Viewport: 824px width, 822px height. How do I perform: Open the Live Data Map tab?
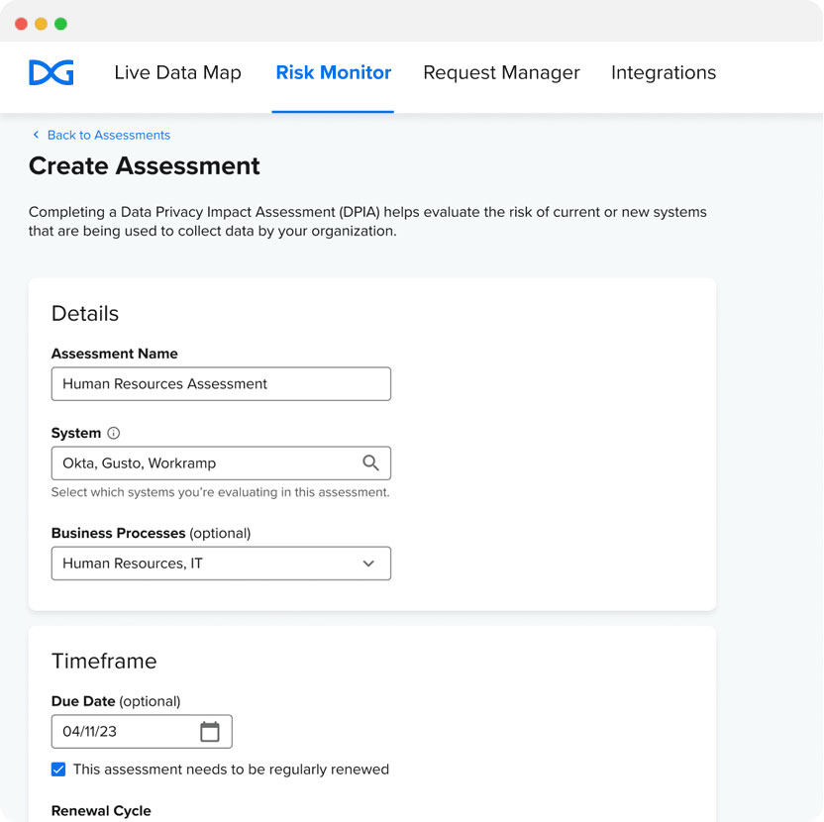(177, 72)
